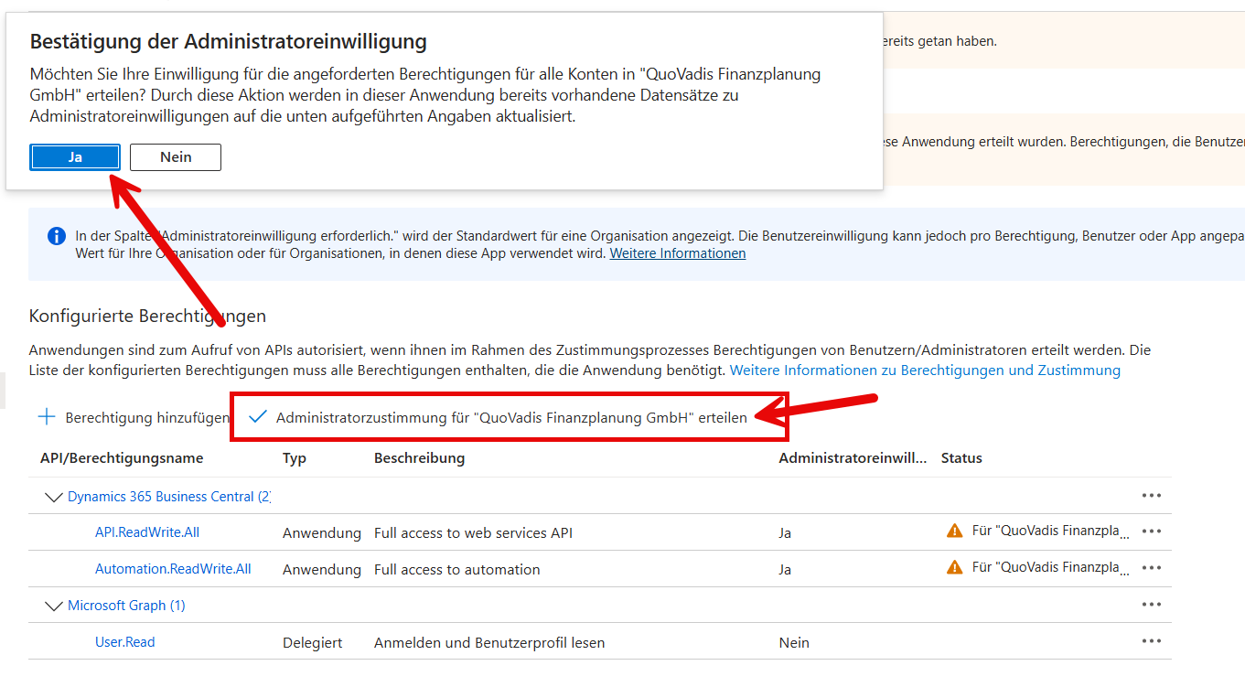Open more options for Microsoft Graph row
1245x687 pixels.
pos(1152,605)
